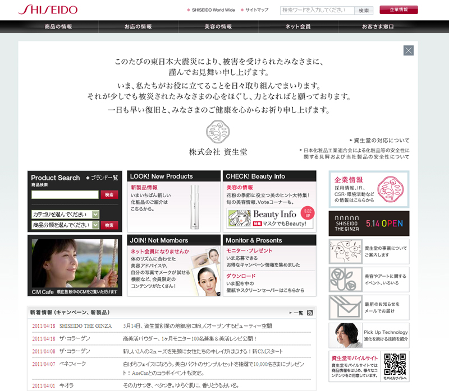Open the 美容の情報 menu
This screenshot has height=391, width=449.
[218, 27]
